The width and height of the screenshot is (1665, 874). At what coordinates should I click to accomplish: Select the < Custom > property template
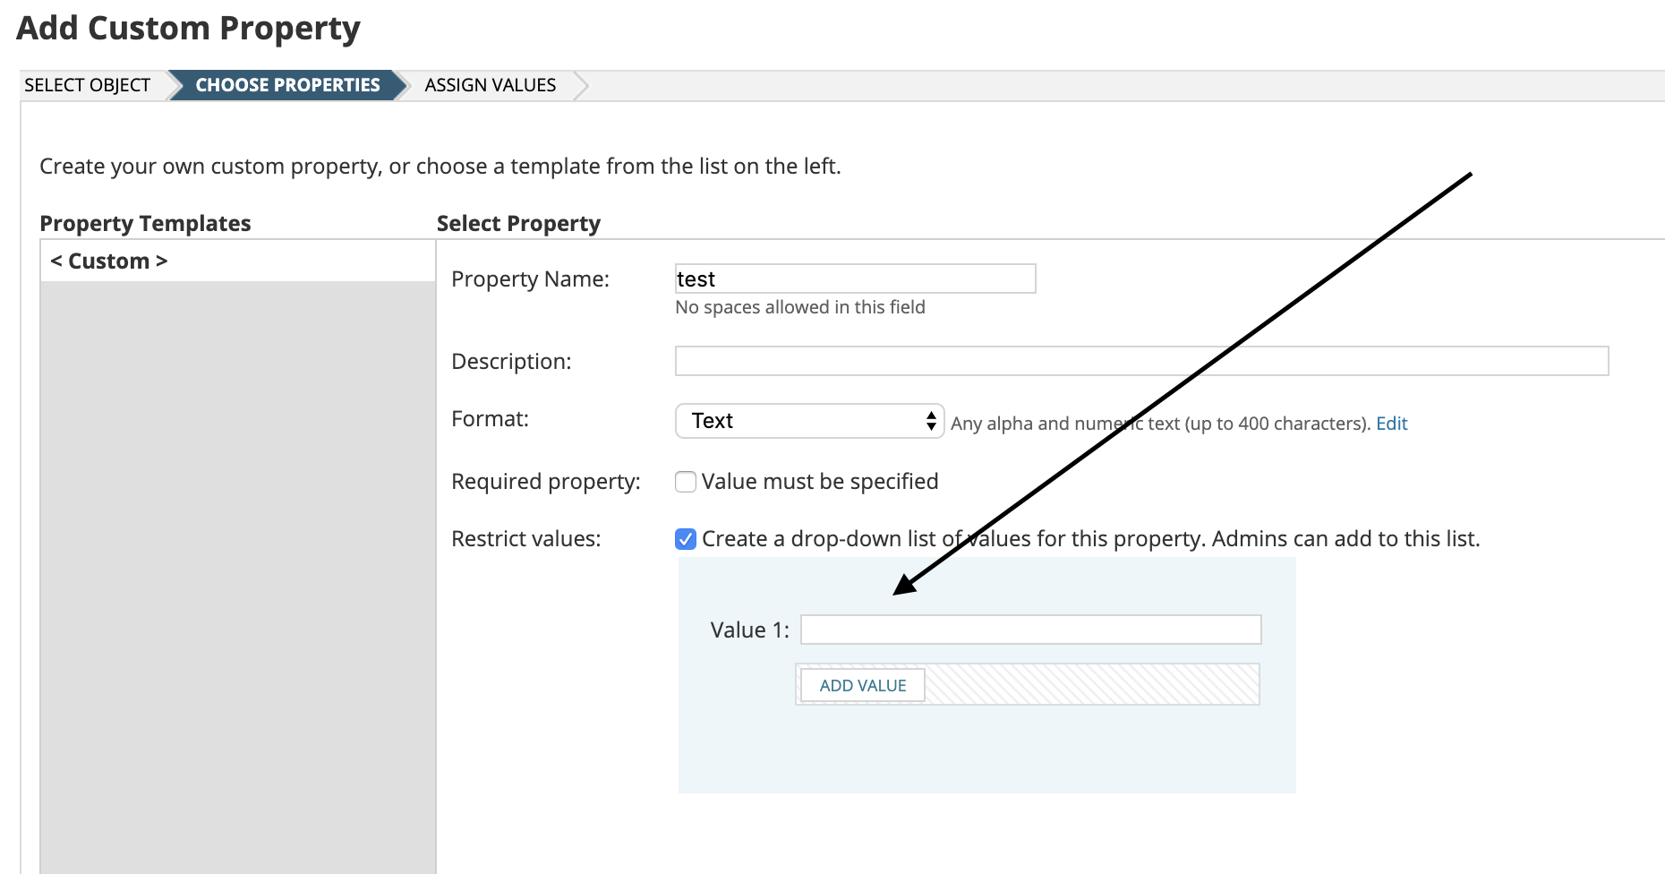coord(109,261)
